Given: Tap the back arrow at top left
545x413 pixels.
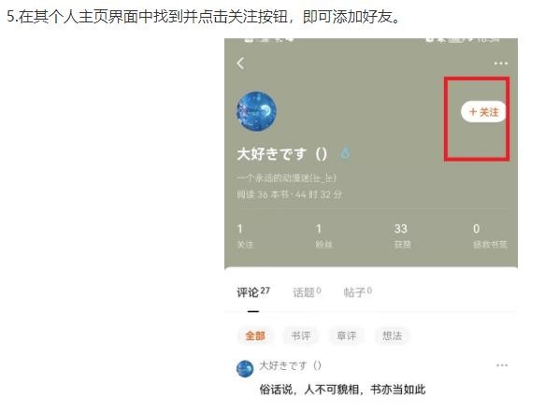Looking at the screenshot, I should [x=240, y=64].
